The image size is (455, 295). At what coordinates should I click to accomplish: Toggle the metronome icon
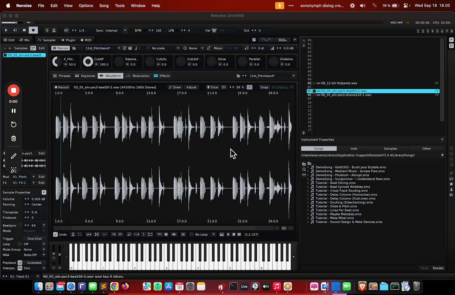54,31
